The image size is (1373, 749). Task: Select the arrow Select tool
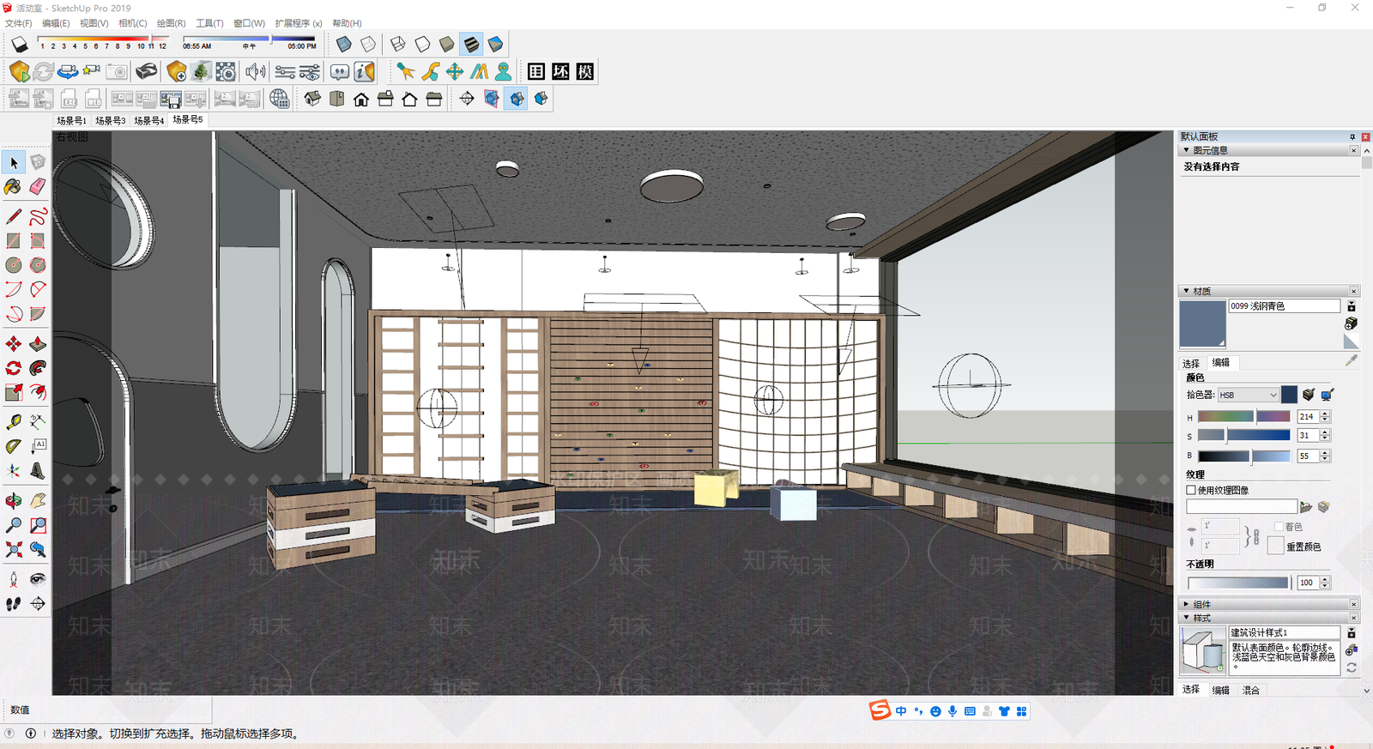[14, 162]
